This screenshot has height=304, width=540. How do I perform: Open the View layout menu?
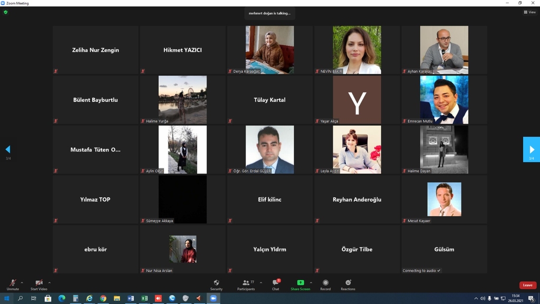(x=529, y=12)
